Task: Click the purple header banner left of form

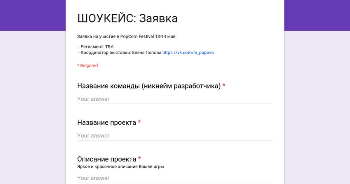Action: pyautogui.click(x=33, y=15)
